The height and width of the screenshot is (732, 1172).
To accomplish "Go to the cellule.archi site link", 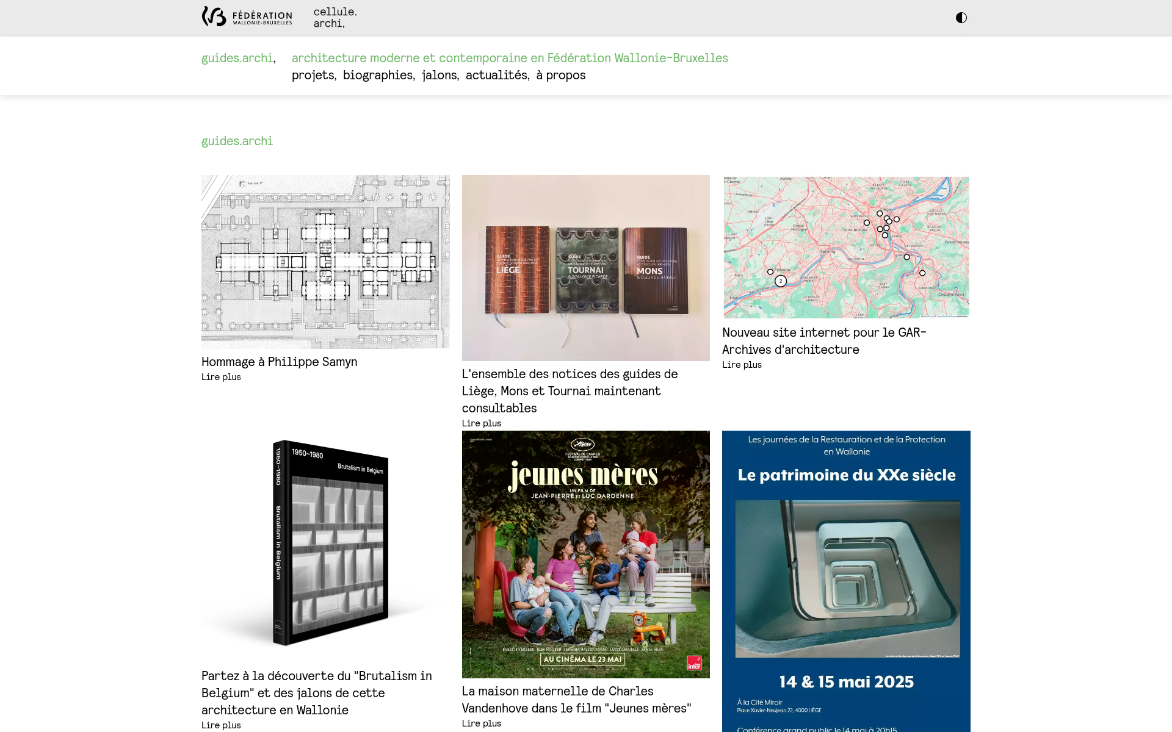I will point(335,18).
